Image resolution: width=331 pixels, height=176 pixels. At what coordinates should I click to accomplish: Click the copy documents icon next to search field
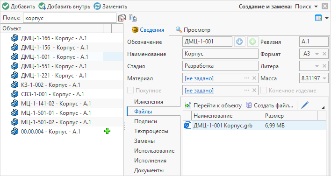[133, 18]
